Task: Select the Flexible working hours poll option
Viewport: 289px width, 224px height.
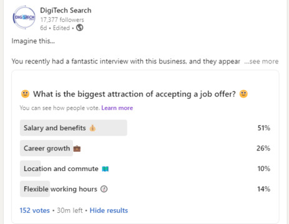Action: tap(145, 189)
